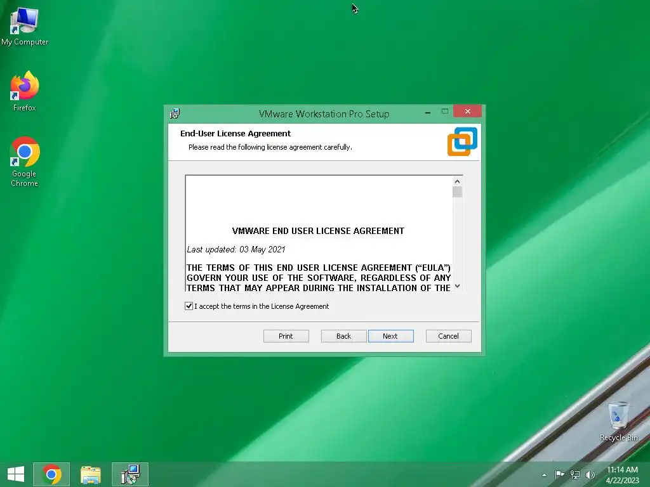The image size is (650, 487).
Task: Switch to Chrome in the taskbar
Action: pyautogui.click(x=51, y=474)
